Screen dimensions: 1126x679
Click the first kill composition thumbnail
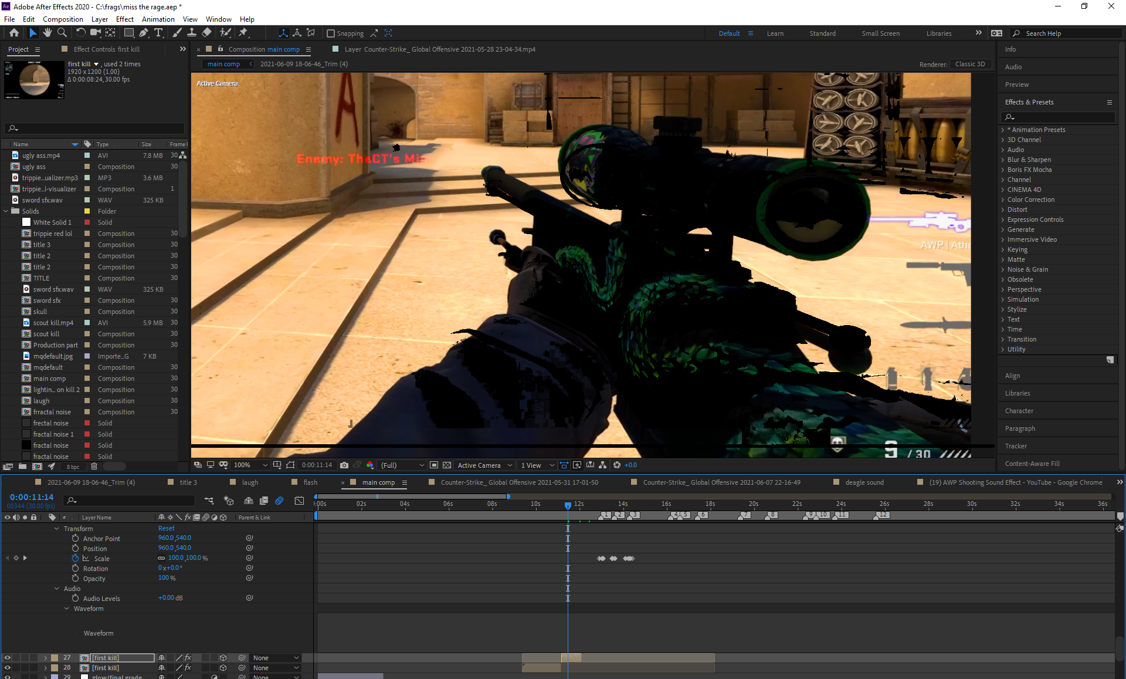tap(33, 80)
